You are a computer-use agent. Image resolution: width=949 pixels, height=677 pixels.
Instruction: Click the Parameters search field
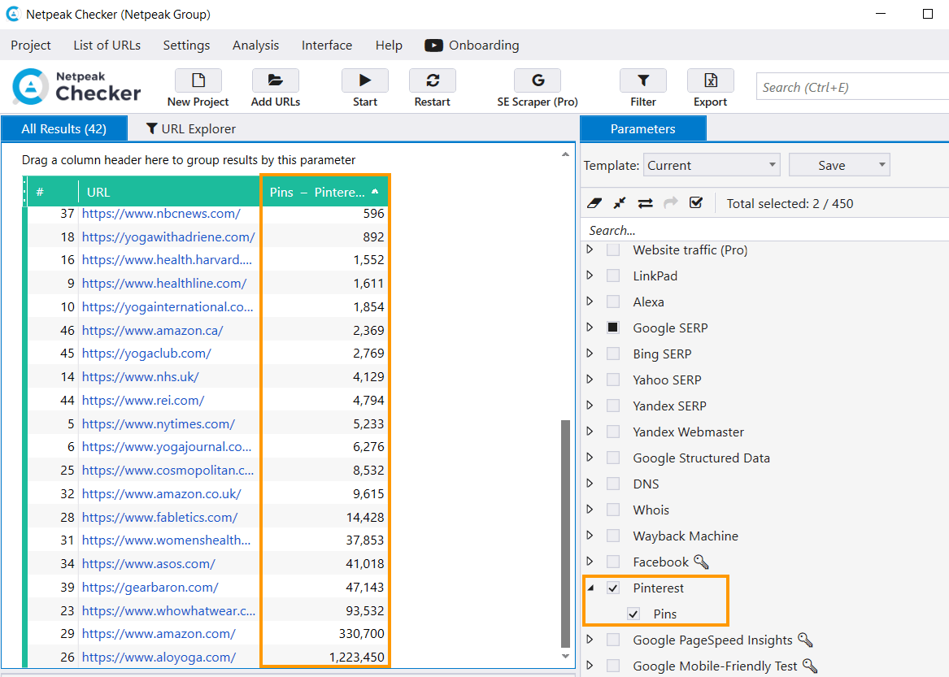click(765, 231)
